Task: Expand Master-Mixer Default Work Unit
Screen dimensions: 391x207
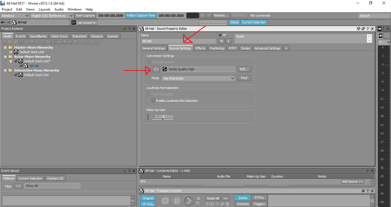Action: tap(11, 52)
